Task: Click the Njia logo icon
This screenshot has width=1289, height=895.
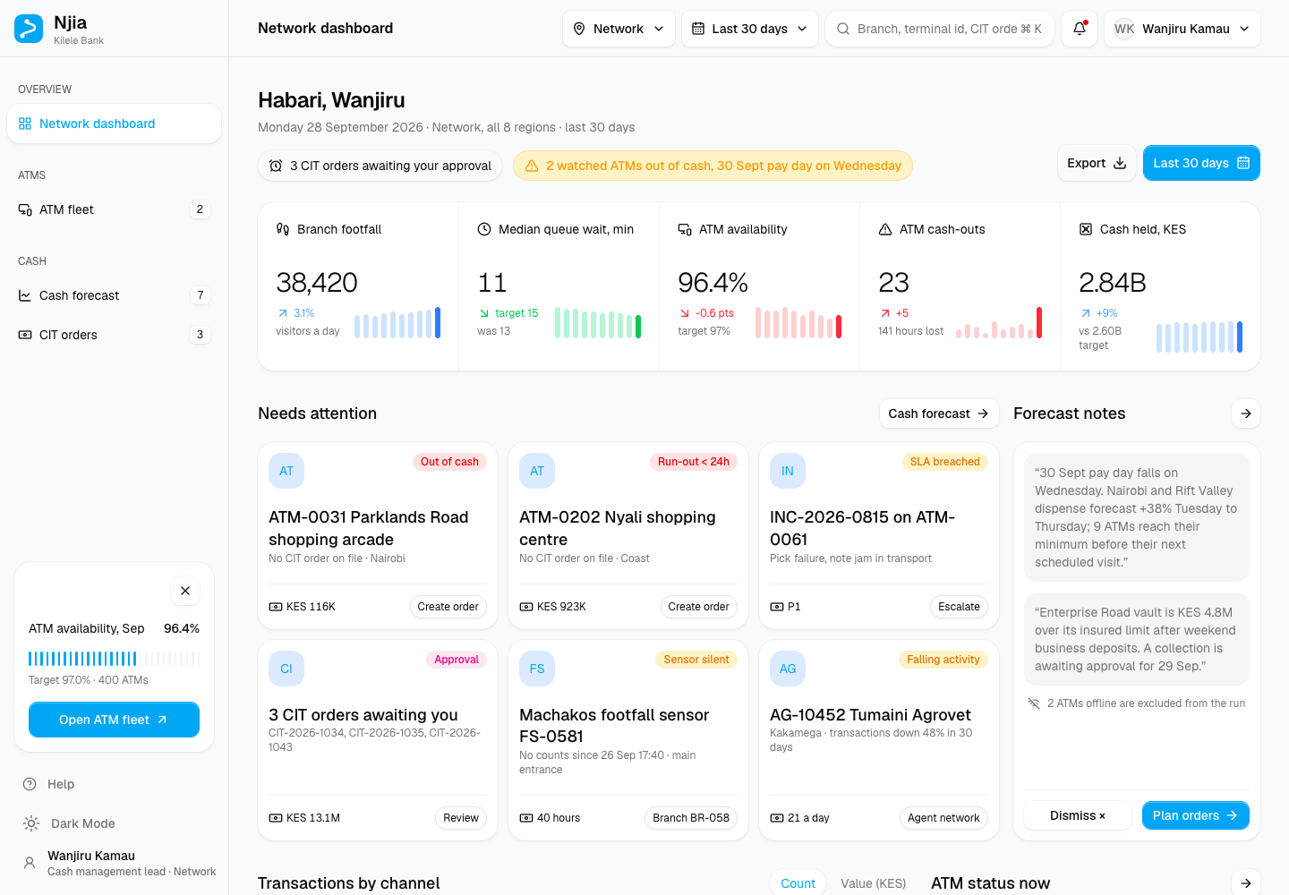Action: click(29, 29)
